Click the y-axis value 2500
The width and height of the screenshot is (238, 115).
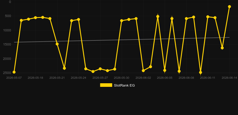tap(7, 73)
